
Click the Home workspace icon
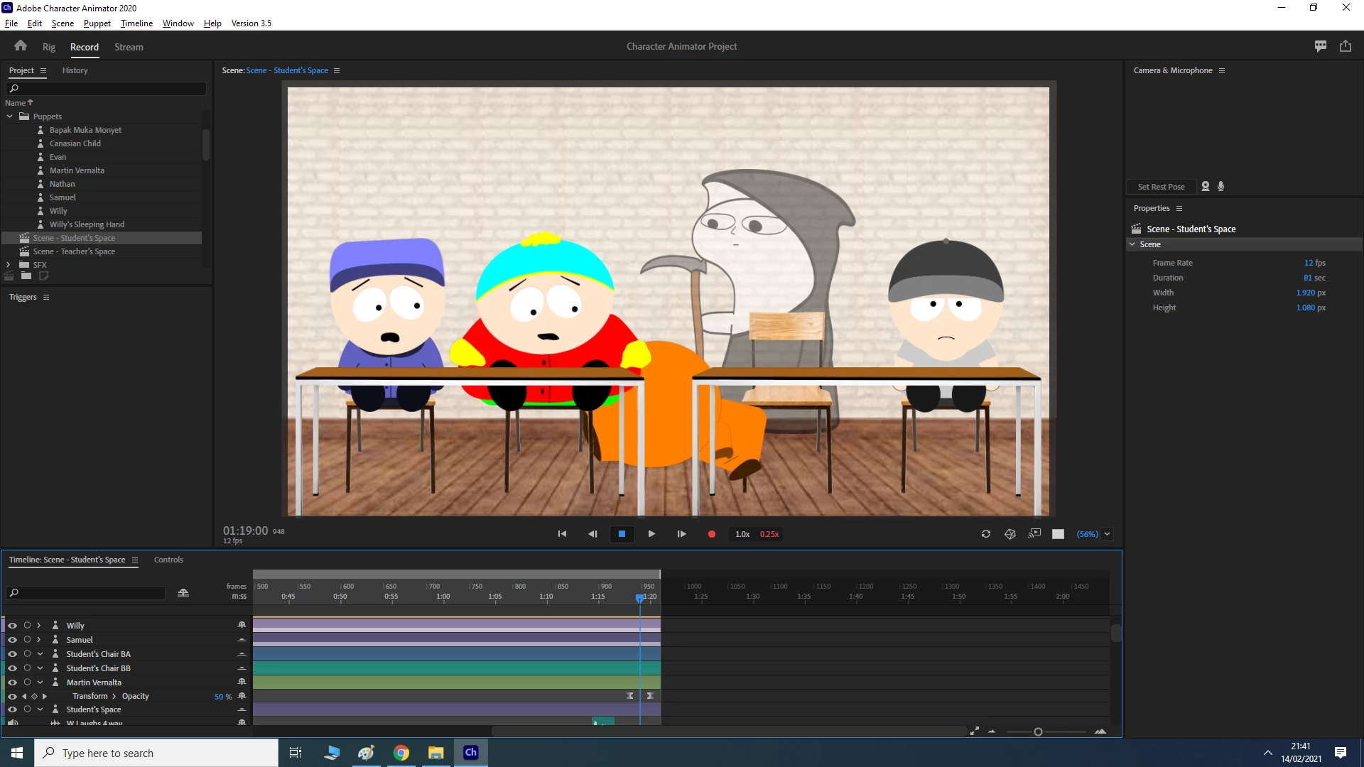click(x=21, y=46)
